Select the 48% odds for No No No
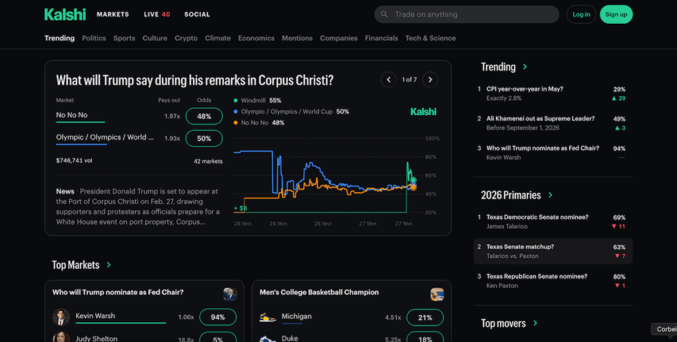 point(204,116)
